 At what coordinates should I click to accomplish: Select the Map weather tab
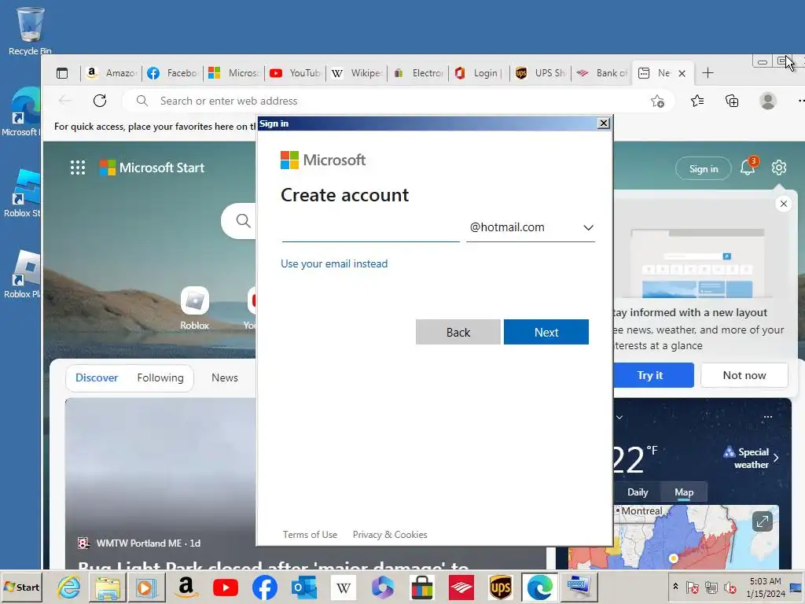[x=684, y=492]
